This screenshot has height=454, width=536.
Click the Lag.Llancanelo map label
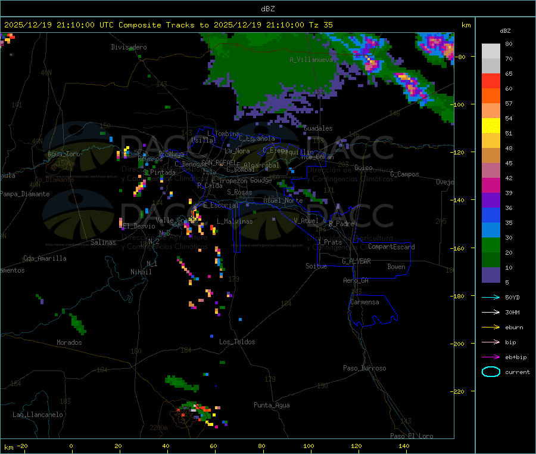pos(38,415)
